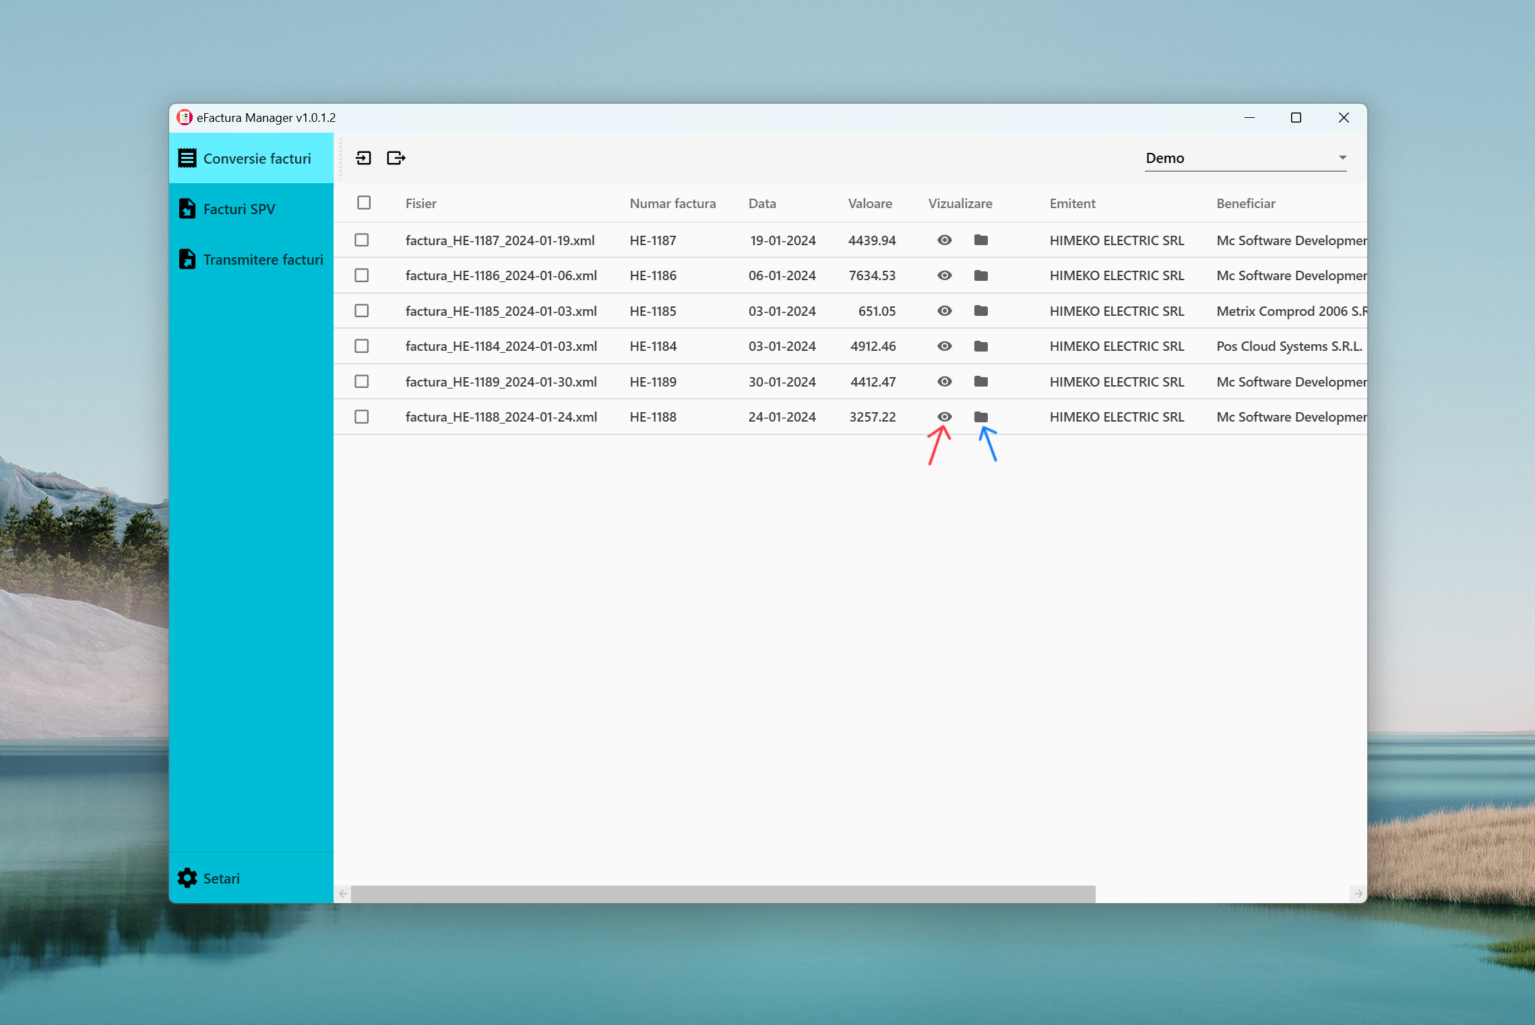Image resolution: width=1535 pixels, height=1025 pixels.
Task: Enable checkbox for factura_HE-1188 row
Action: point(362,417)
